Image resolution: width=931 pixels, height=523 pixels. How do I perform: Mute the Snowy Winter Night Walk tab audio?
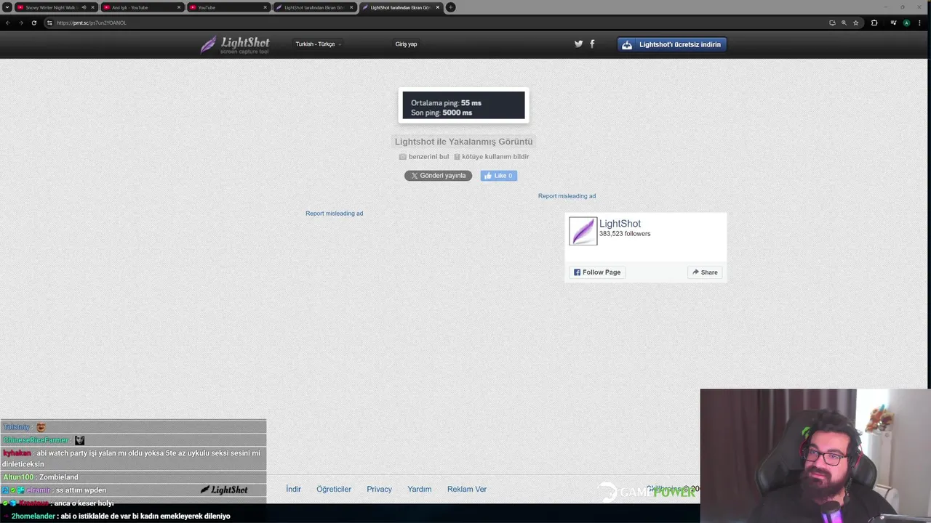tap(84, 7)
